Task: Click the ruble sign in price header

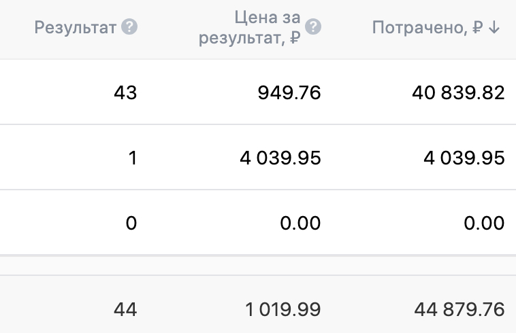Action: click(295, 38)
